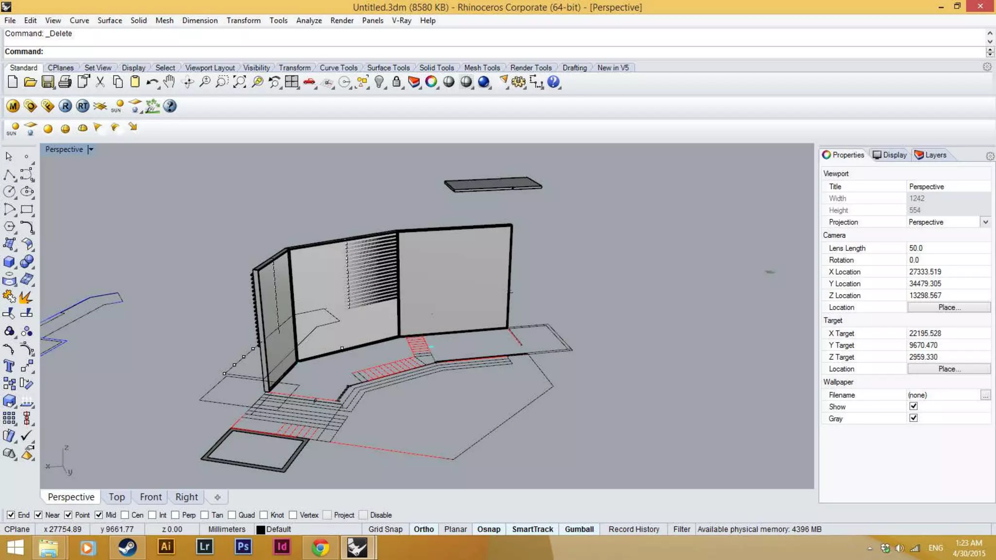Uncheck the wallpaper Gray checkbox
The width and height of the screenshot is (996, 560).
click(x=913, y=418)
